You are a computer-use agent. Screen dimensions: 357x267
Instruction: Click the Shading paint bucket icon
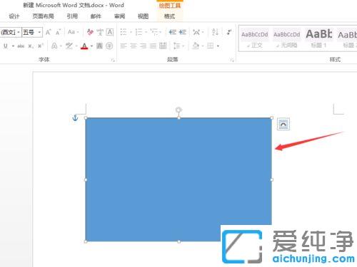[x=196, y=46]
